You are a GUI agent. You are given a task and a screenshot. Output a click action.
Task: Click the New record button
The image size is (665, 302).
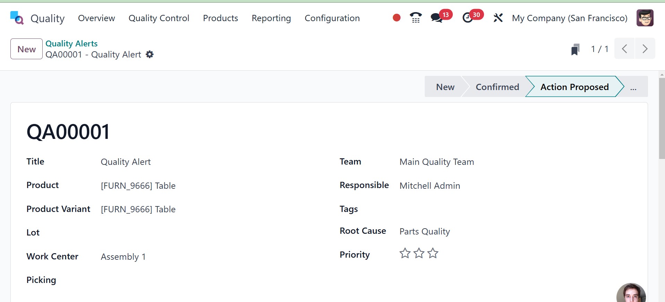(26, 49)
